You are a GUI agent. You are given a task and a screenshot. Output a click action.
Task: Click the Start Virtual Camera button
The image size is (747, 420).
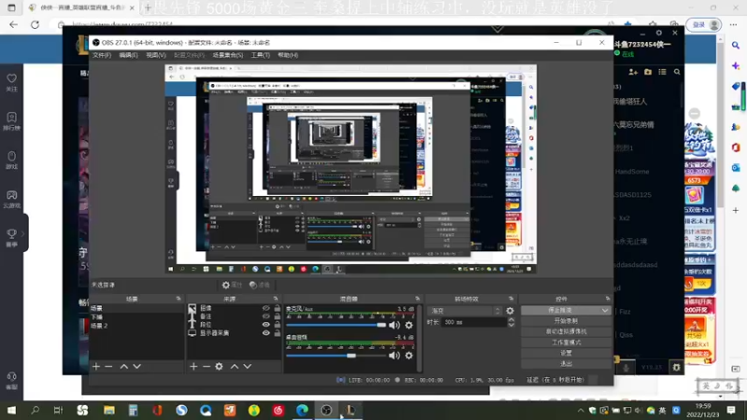(566, 331)
